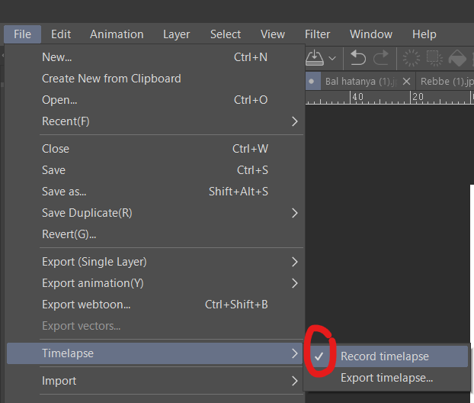474x403 pixels.
Task: Open the Window menu
Action: click(371, 34)
